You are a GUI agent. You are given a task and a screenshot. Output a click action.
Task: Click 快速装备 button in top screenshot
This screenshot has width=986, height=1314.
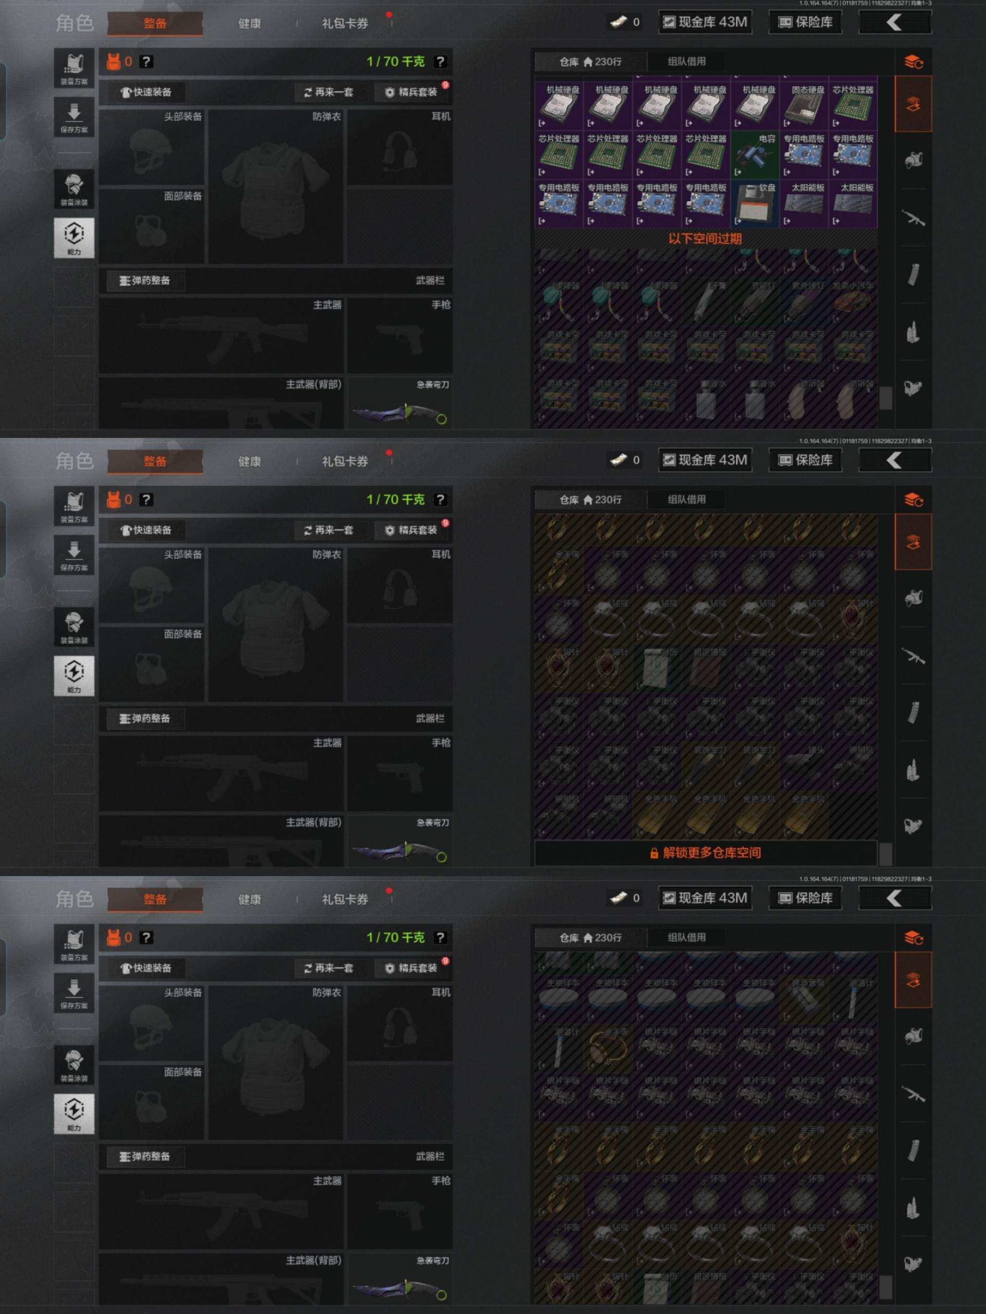[x=146, y=92]
